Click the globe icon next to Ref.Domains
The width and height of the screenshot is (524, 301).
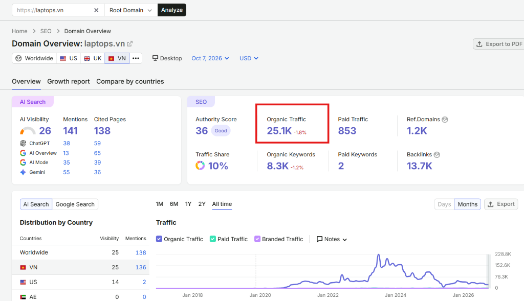click(x=445, y=120)
